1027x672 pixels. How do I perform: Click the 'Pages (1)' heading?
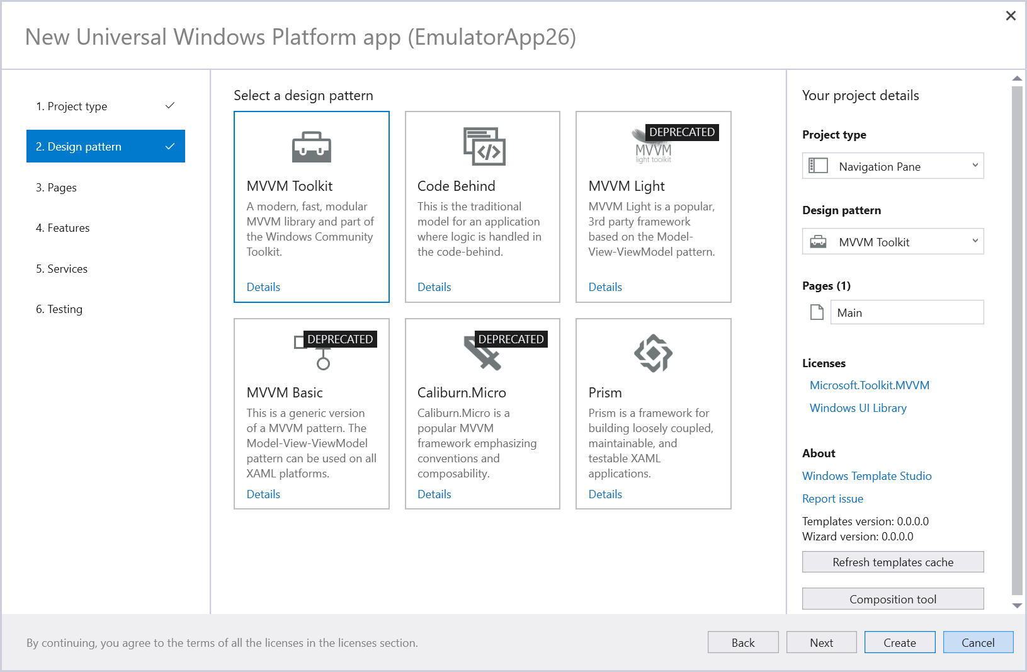pyautogui.click(x=826, y=286)
